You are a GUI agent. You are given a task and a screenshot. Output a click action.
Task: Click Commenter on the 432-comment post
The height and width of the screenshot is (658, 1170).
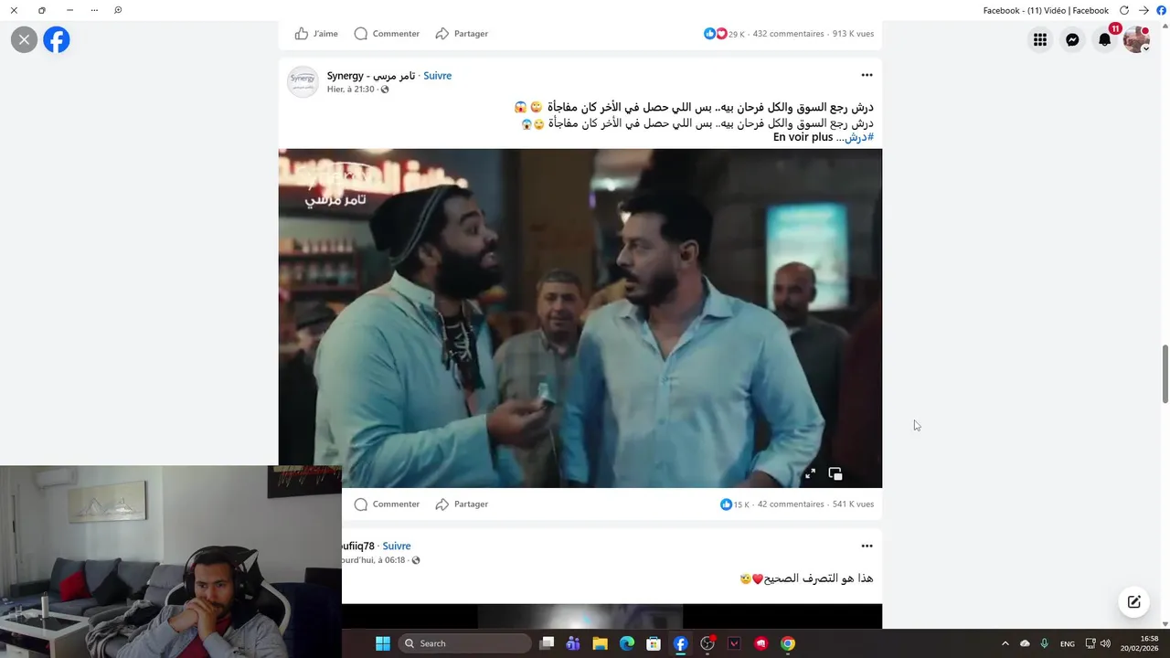pos(387,34)
